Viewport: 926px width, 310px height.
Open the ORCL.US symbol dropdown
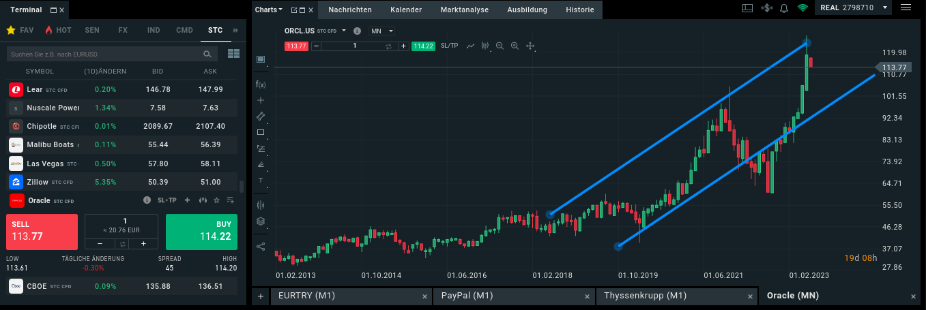(x=344, y=31)
